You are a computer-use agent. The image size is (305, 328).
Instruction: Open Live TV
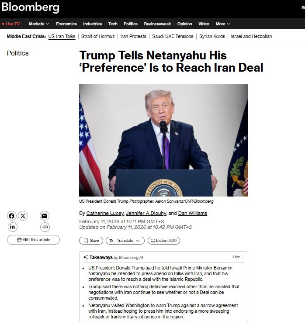click(x=11, y=24)
